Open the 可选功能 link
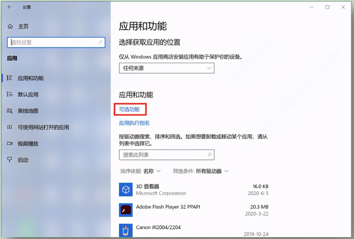 [130, 109]
